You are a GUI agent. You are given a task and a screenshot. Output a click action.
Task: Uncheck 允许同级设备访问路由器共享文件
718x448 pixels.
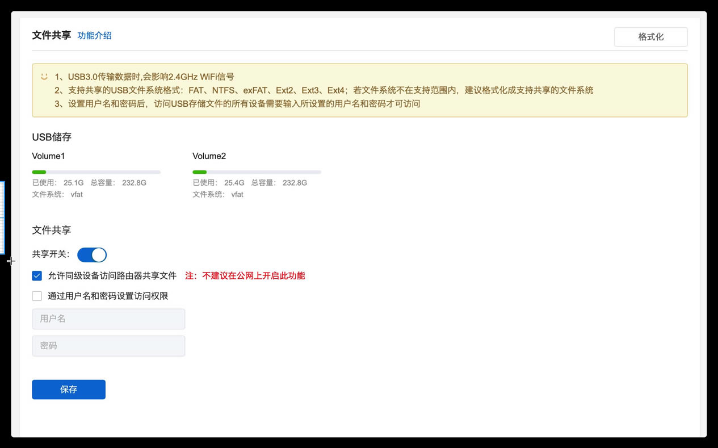click(x=37, y=276)
